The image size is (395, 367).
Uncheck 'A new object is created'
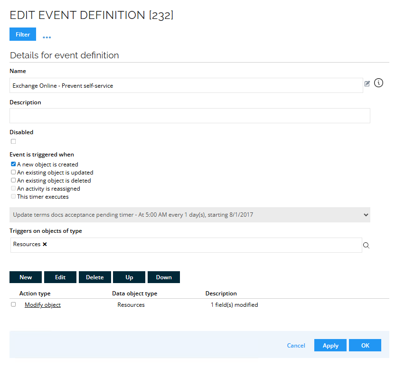[13, 164]
